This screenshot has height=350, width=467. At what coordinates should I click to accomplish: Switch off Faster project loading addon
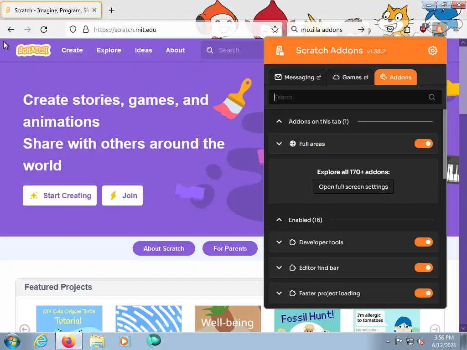pyautogui.click(x=424, y=293)
